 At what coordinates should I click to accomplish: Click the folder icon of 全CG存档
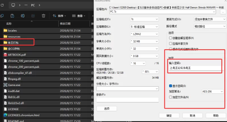coord(5,49)
